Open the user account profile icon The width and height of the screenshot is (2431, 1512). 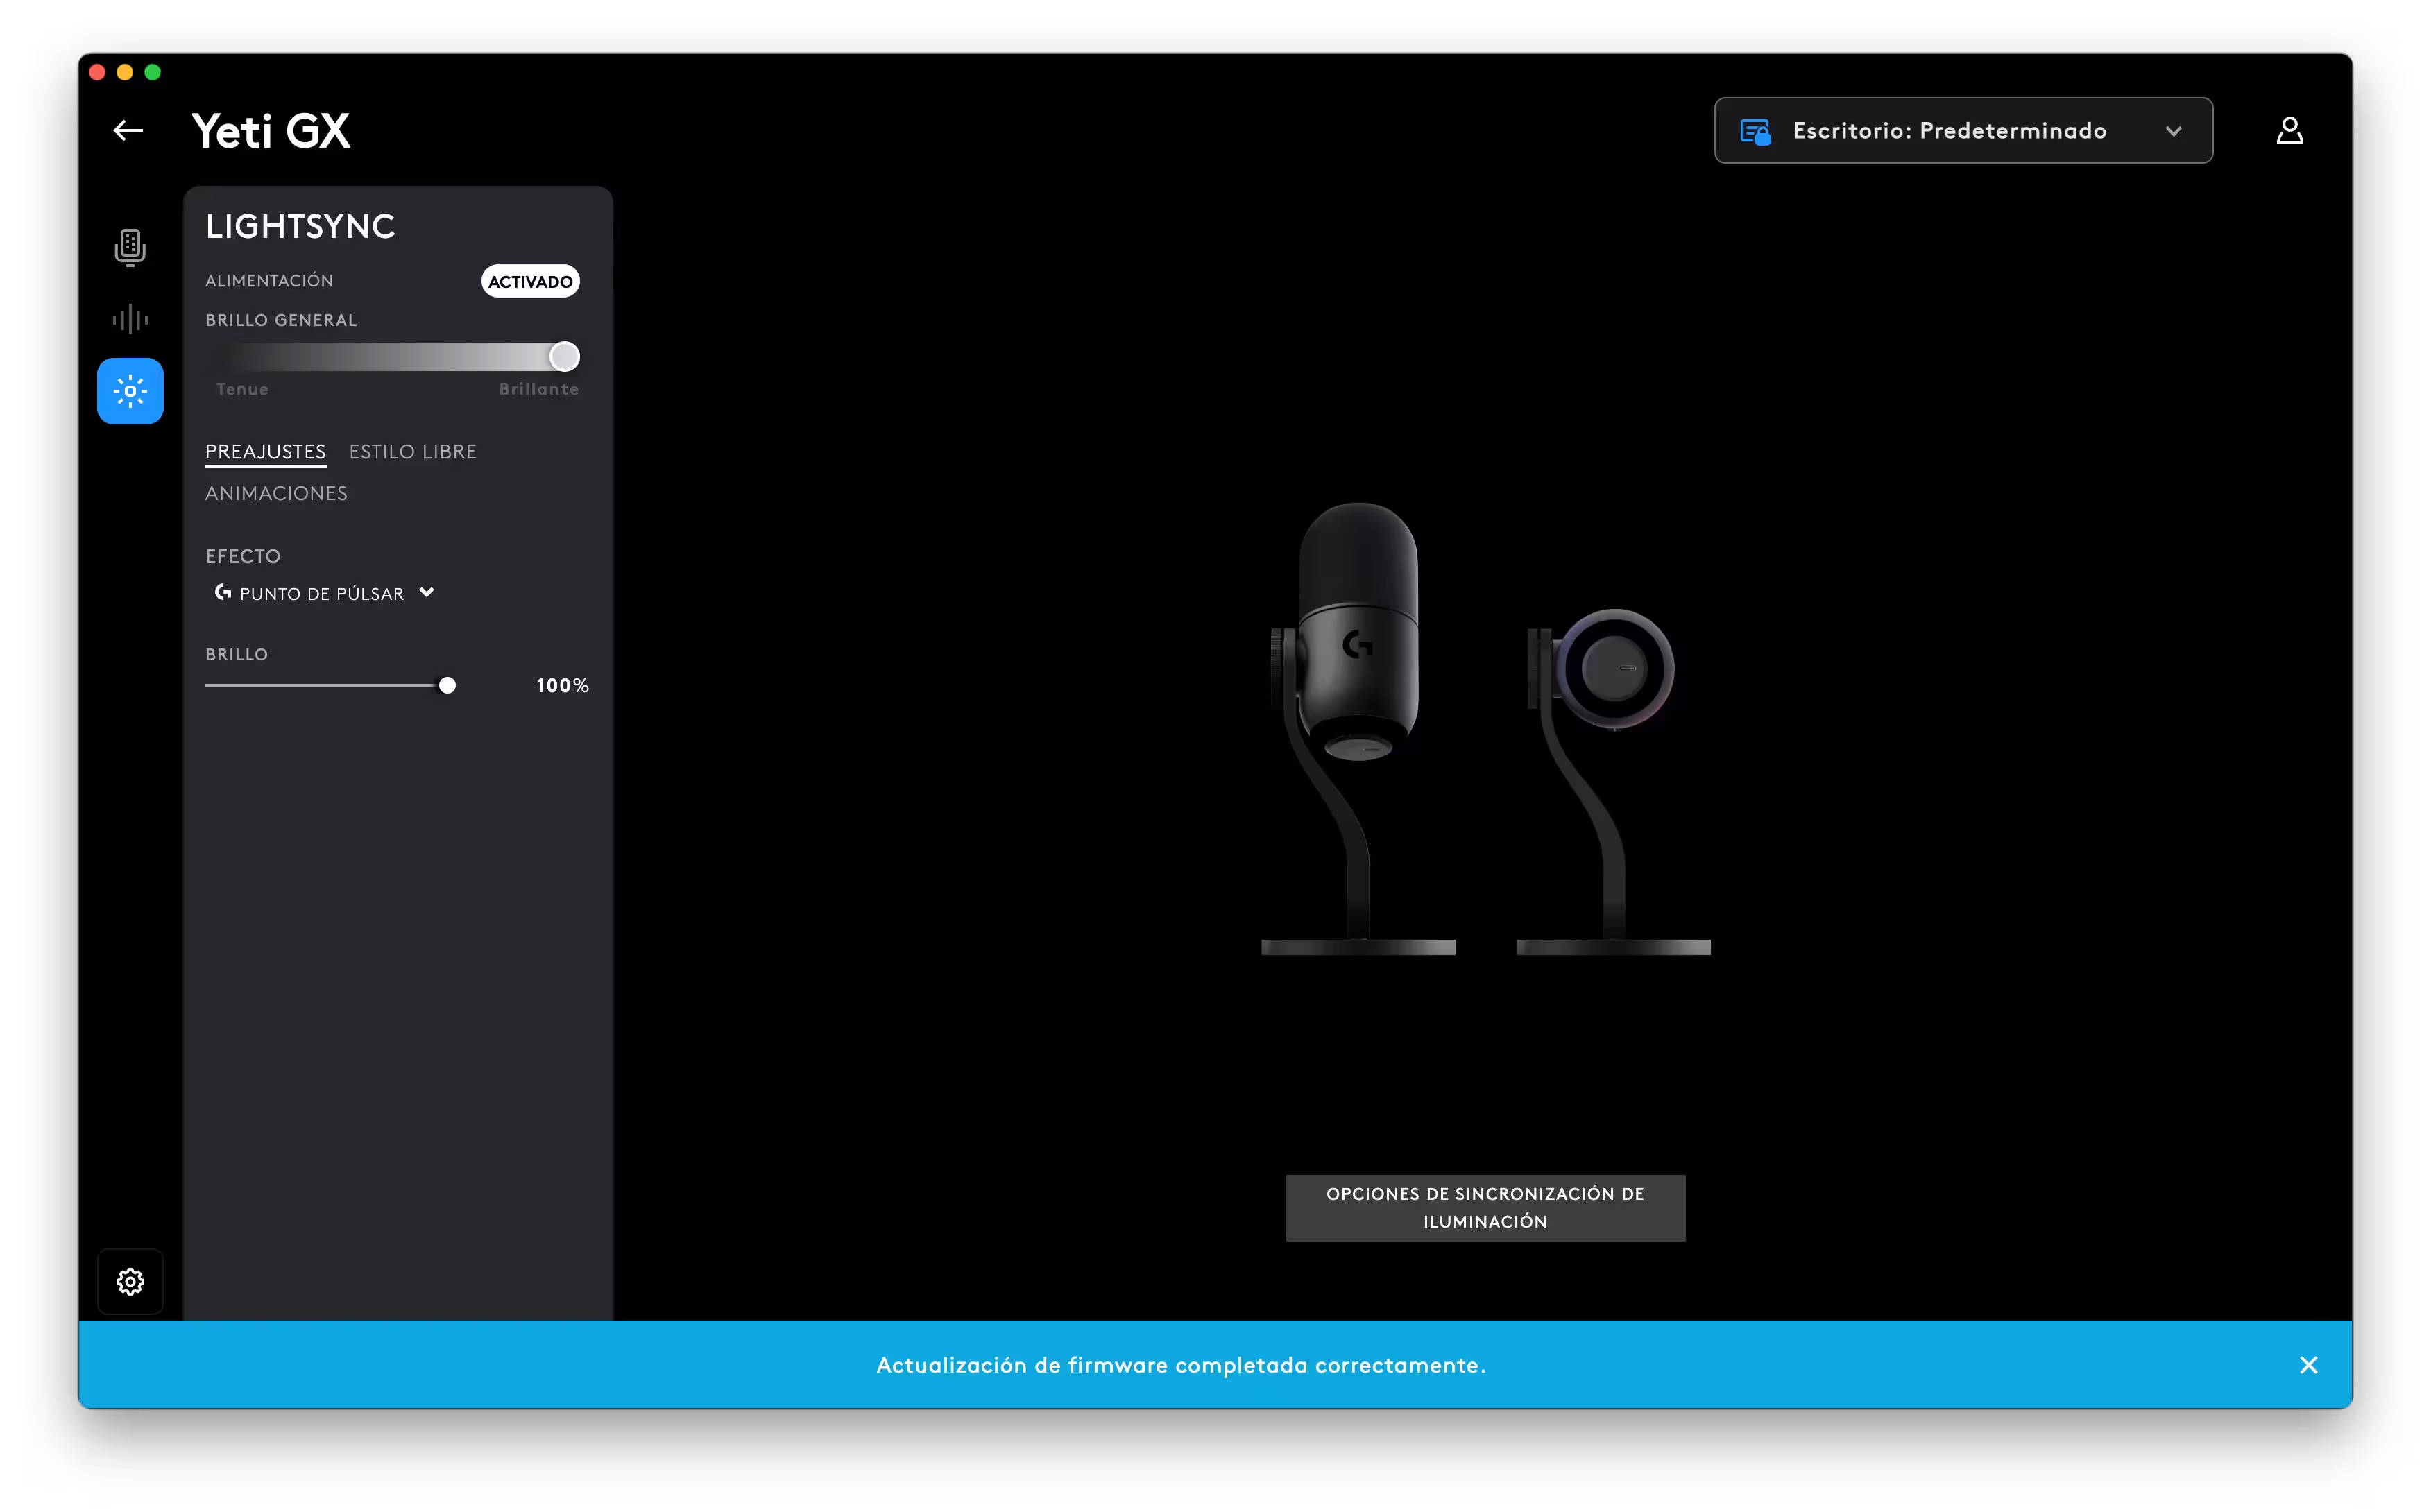tap(2289, 131)
